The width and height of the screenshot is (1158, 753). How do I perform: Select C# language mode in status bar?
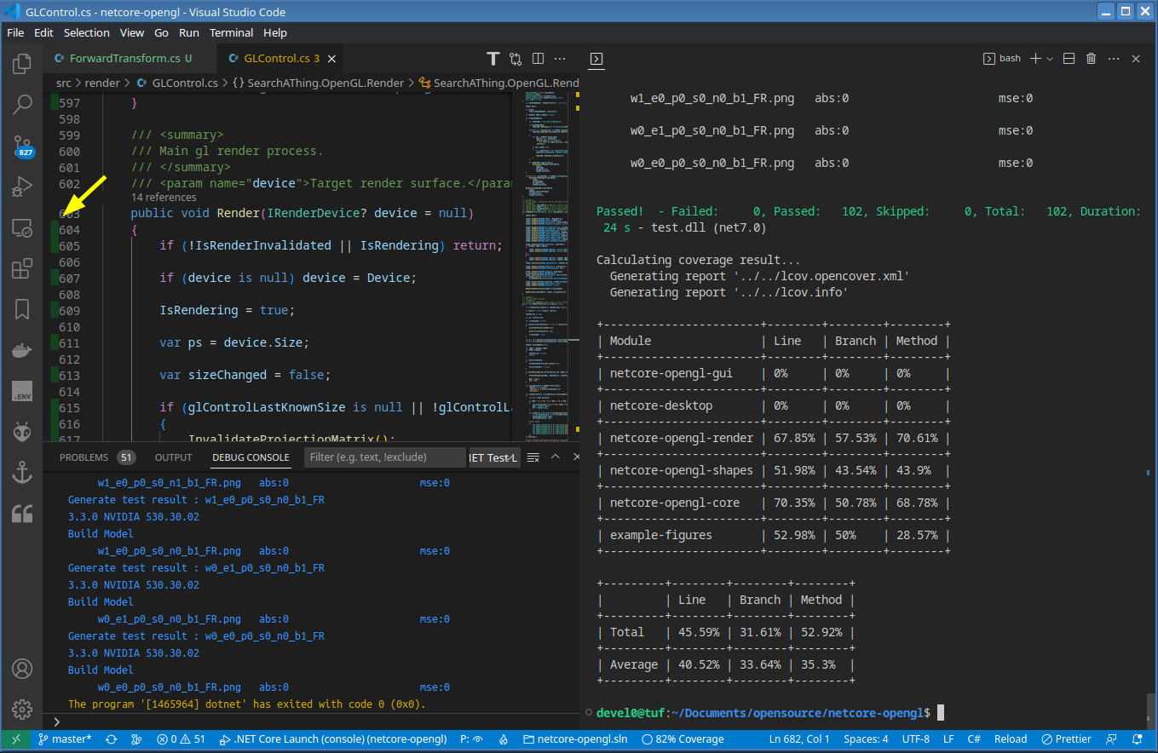(974, 739)
